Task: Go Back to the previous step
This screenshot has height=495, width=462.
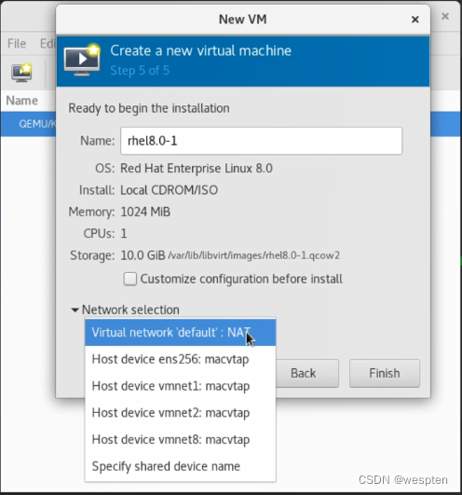Action: click(x=303, y=373)
